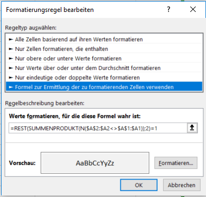Click the collapse dialog arrow icon beside formula
Viewport: 206px width, 197px height.
pos(192,128)
